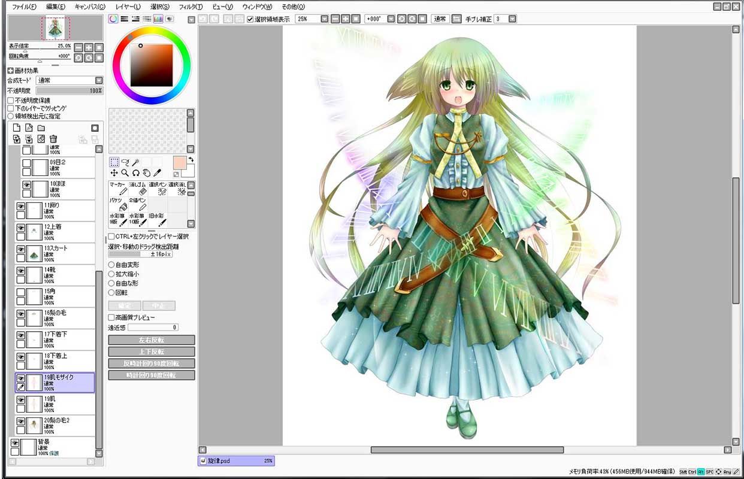Open the フィルタ menu
Screen dimensions: 744x479
click(x=190, y=7)
